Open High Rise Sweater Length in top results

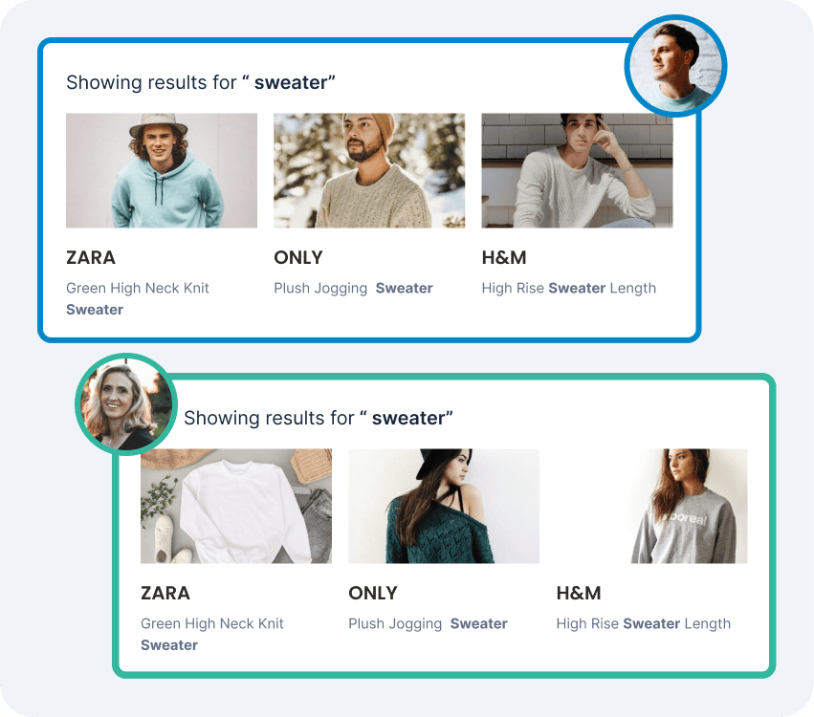pyautogui.click(x=569, y=288)
